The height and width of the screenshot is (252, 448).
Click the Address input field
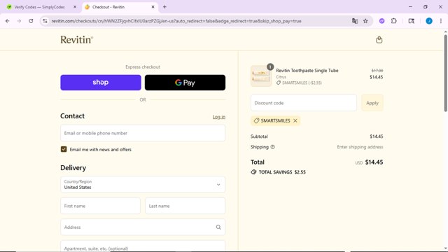tap(143, 227)
